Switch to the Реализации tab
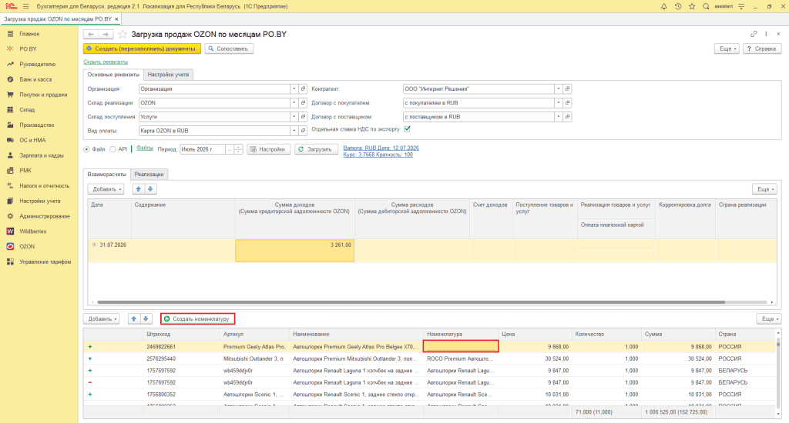 149,175
